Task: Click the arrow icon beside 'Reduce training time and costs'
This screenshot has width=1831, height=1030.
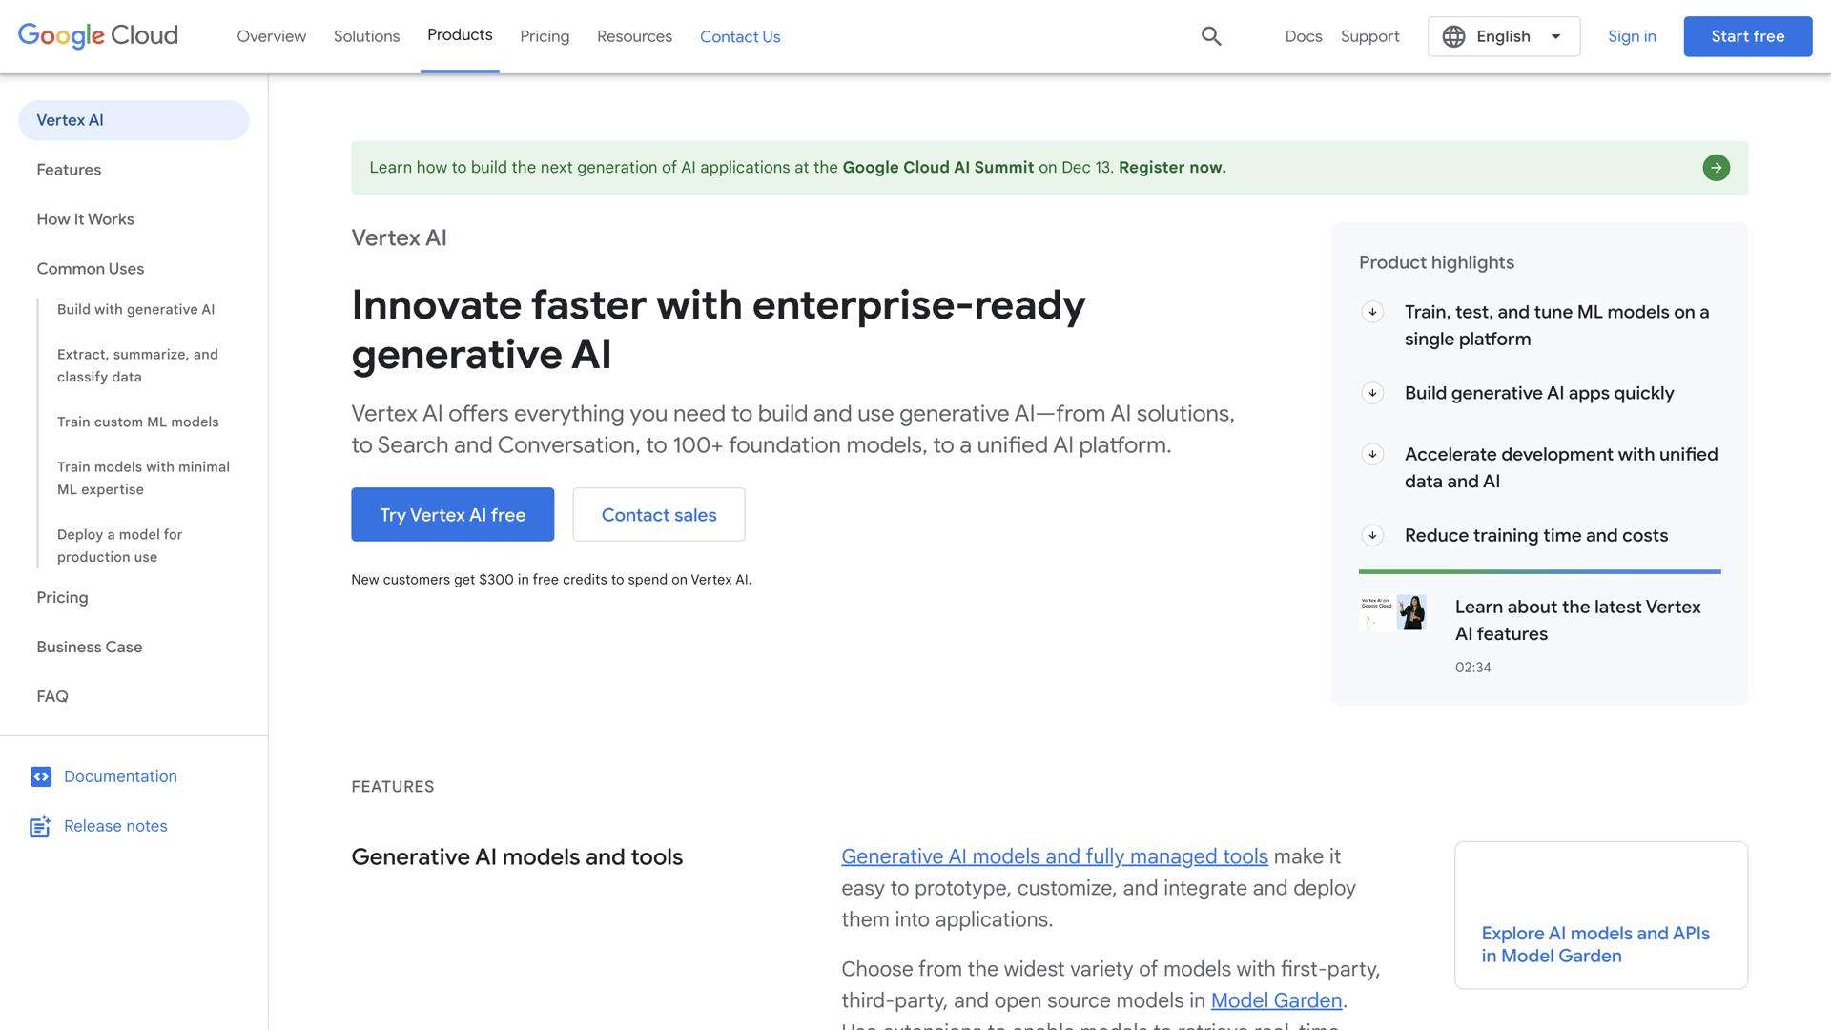Action: pyautogui.click(x=1372, y=535)
